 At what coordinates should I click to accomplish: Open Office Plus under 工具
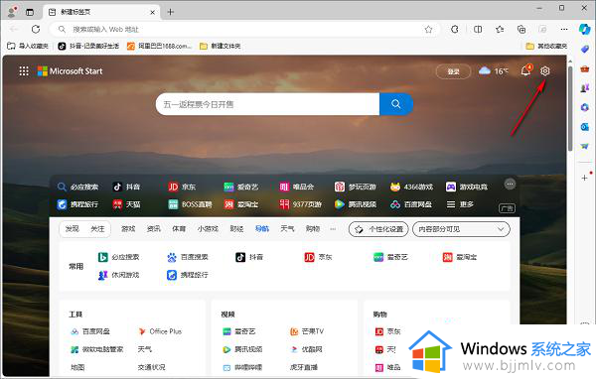[160, 331]
